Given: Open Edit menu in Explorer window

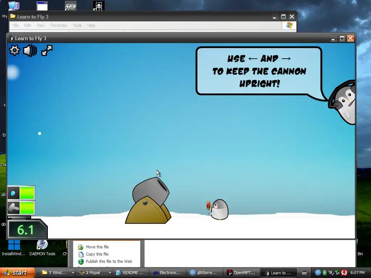Looking at the screenshot, I should point(28,25).
